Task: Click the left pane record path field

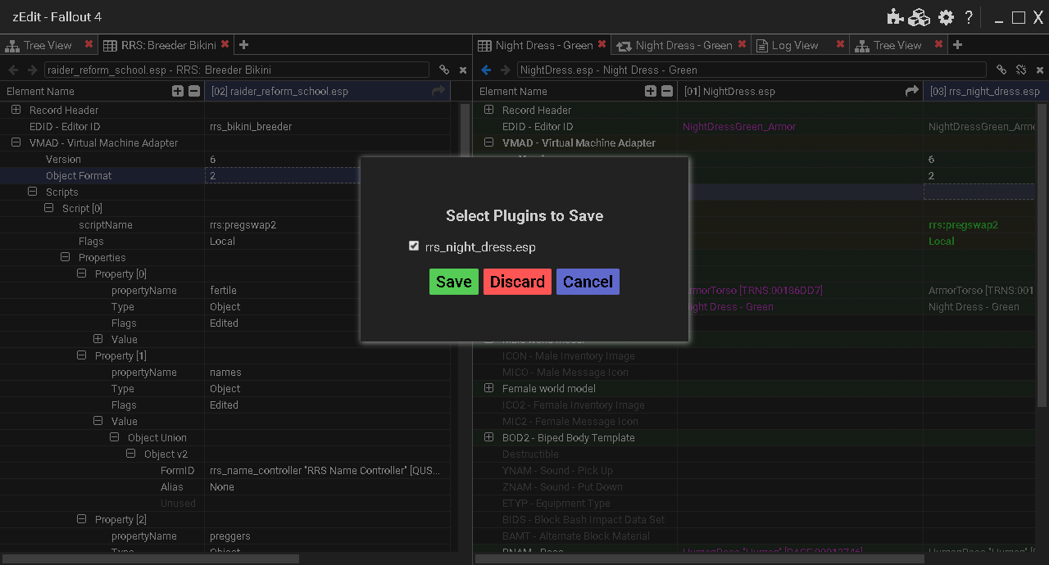Action: [236, 70]
